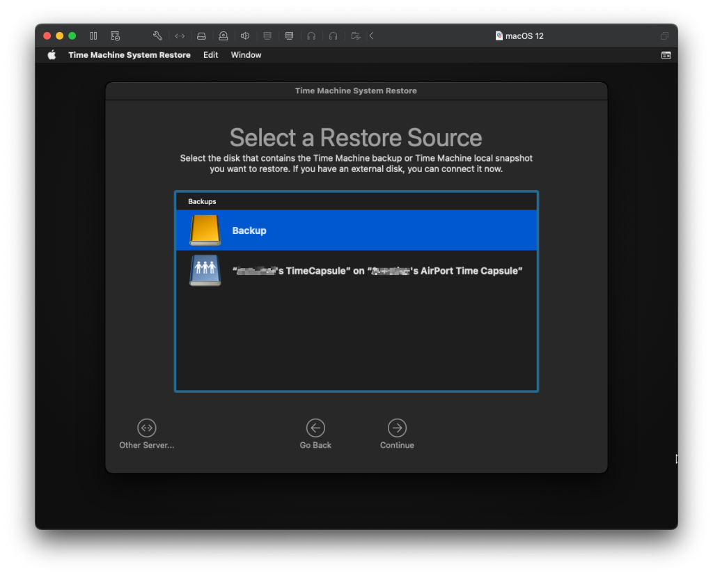Viewport: 713px width, 576px height.
Task: Click the orange Backup drive icon
Action: 205,231
